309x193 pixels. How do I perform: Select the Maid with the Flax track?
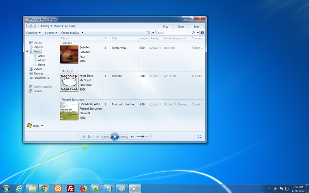pyautogui.click(x=124, y=104)
